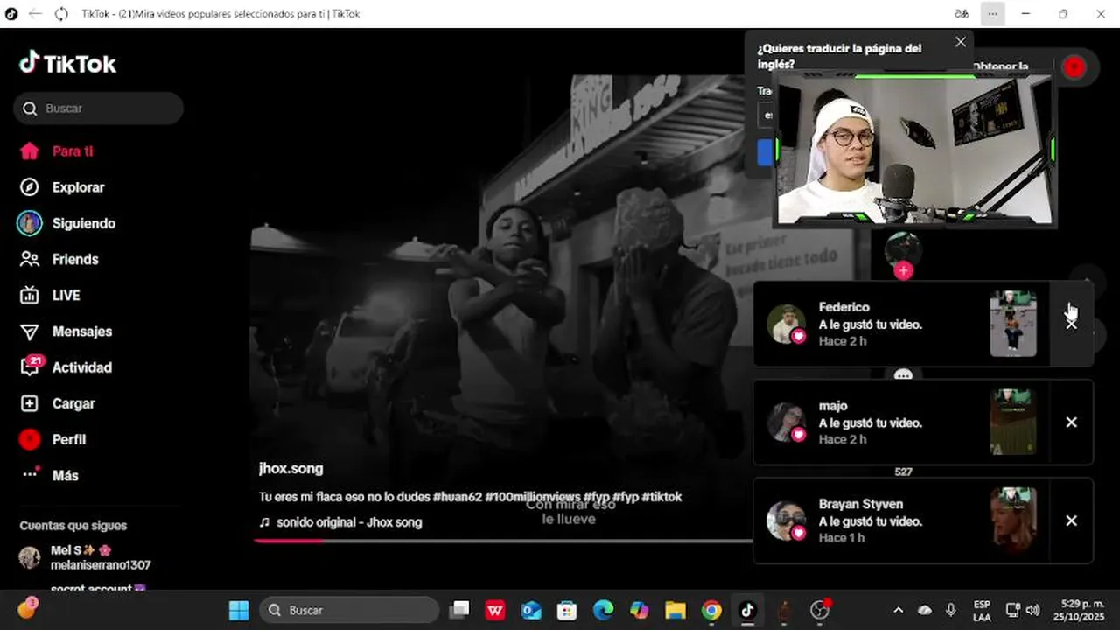Open the Friends tab
The height and width of the screenshot is (630, 1120).
[x=59, y=259]
